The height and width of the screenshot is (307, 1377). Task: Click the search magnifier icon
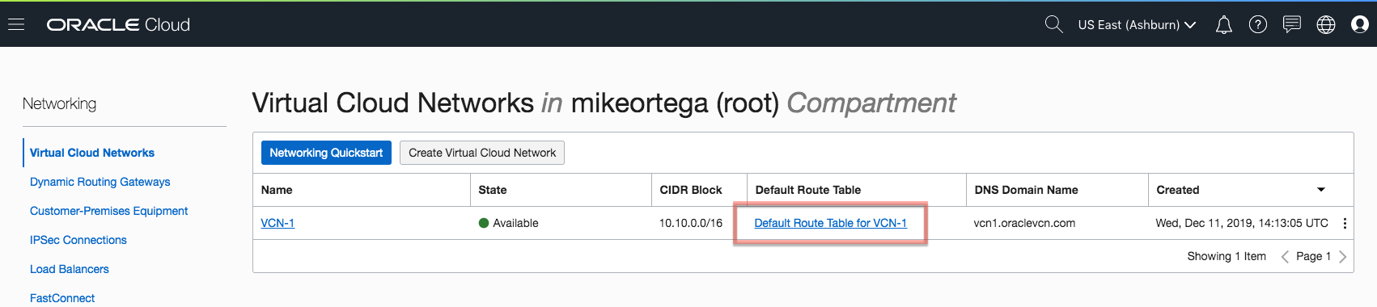tap(1053, 24)
